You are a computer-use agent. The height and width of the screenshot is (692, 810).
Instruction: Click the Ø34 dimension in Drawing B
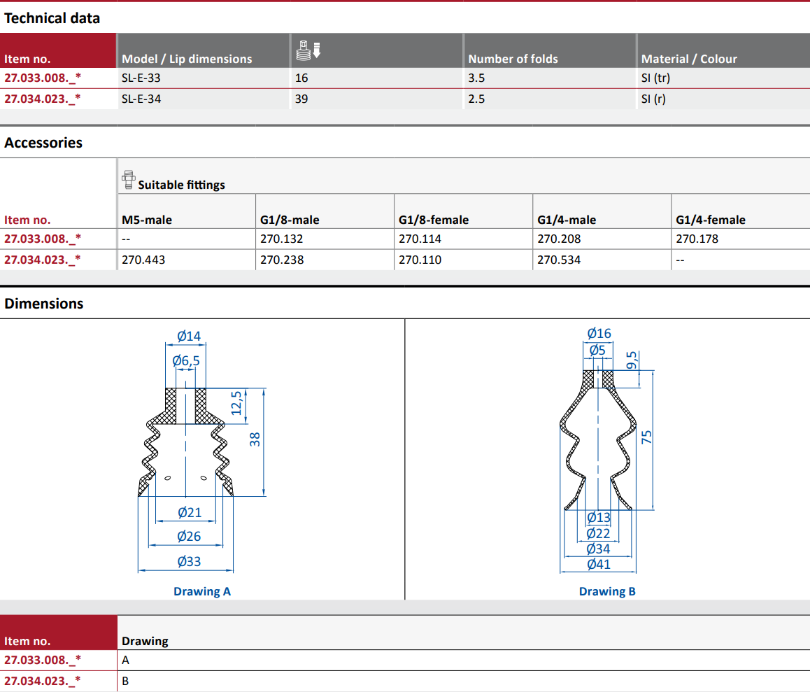click(x=598, y=549)
